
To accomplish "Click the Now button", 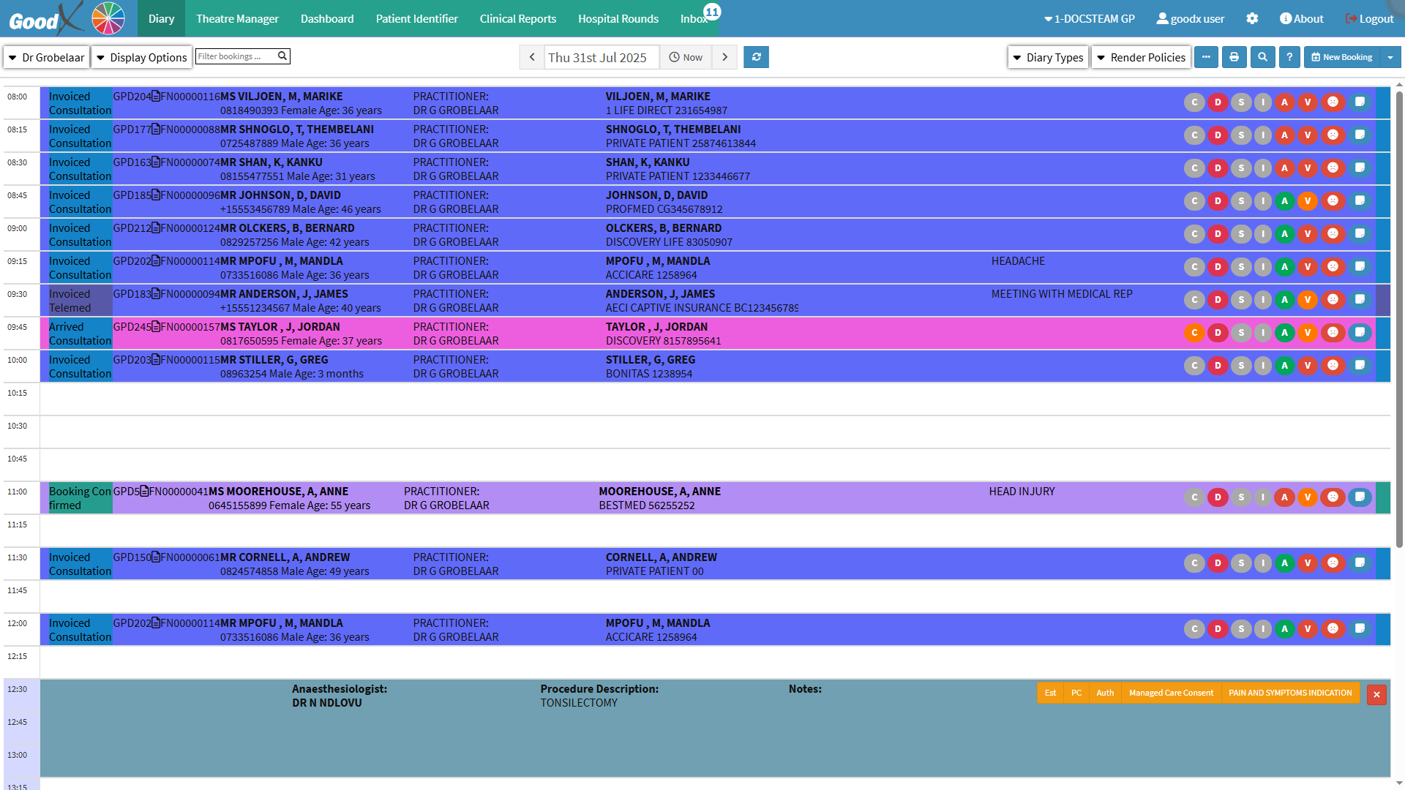I will click(x=686, y=57).
